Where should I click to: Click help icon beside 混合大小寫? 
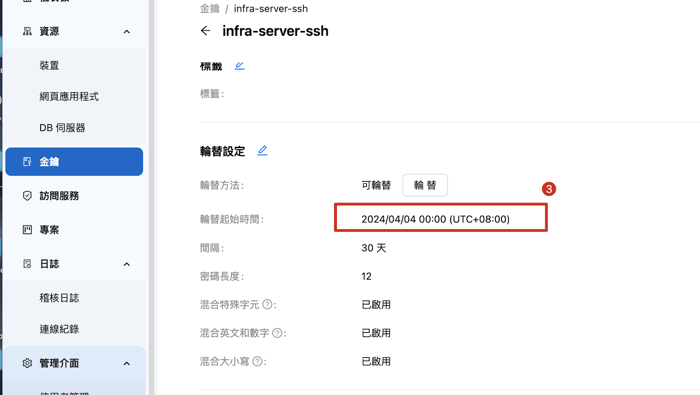(257, 361)
